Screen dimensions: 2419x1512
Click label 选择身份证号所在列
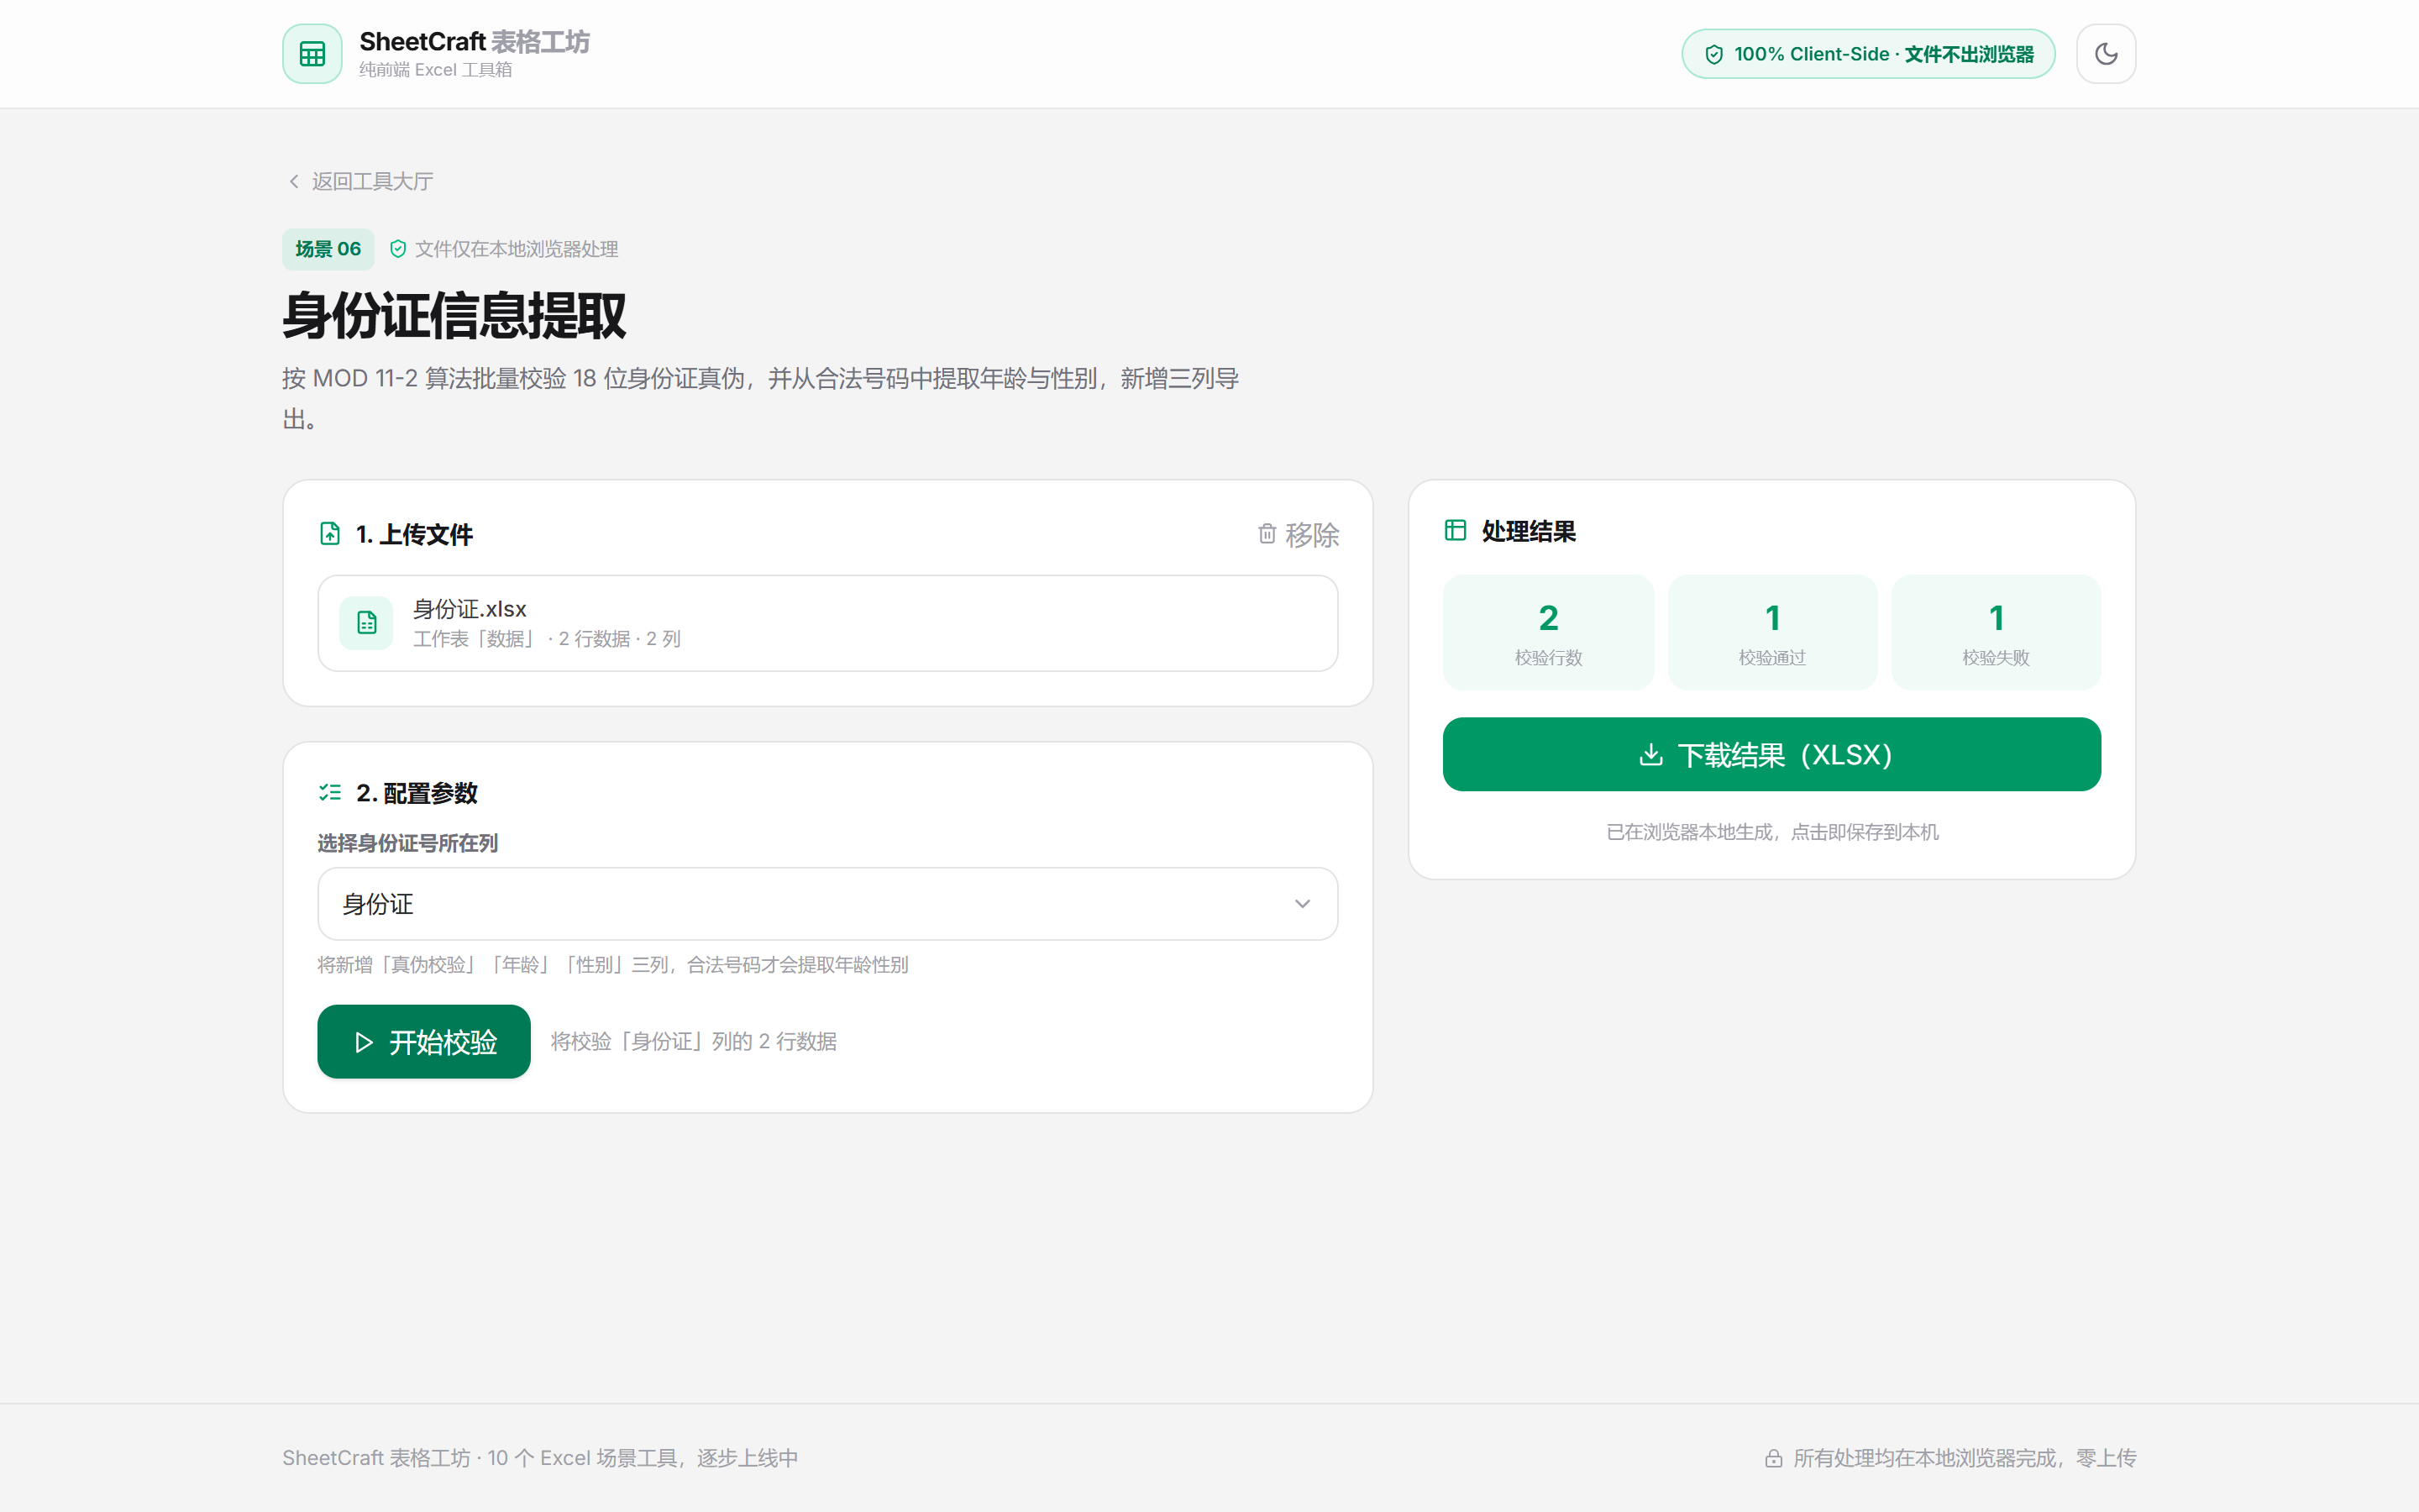tap(407, 843)
